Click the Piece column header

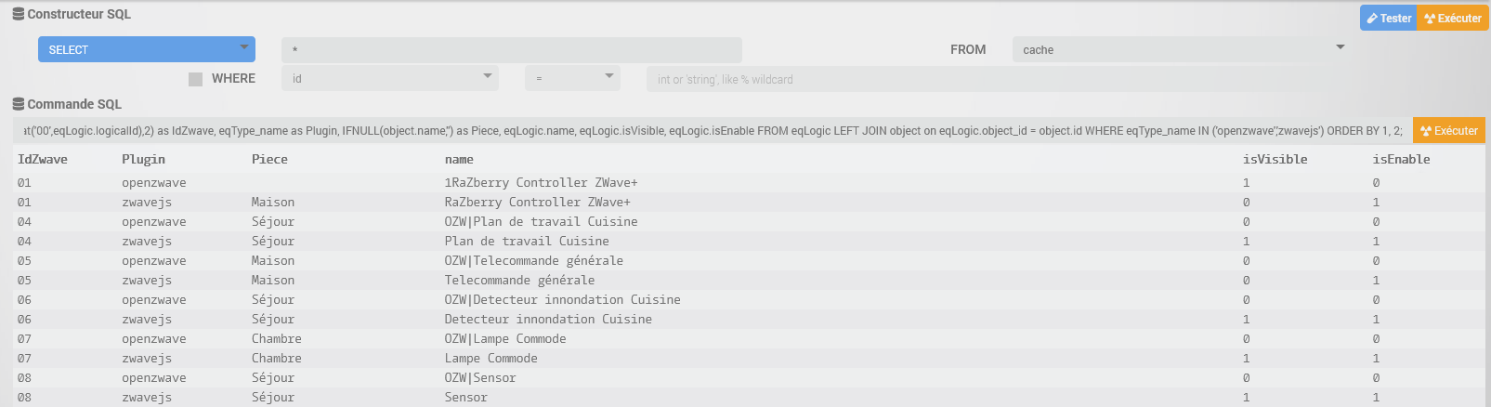[269, 160]
